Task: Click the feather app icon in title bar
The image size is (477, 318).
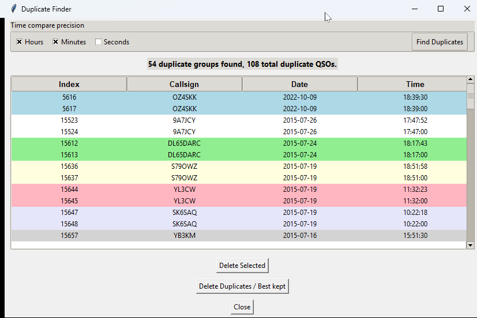Action: pos(14,9)
